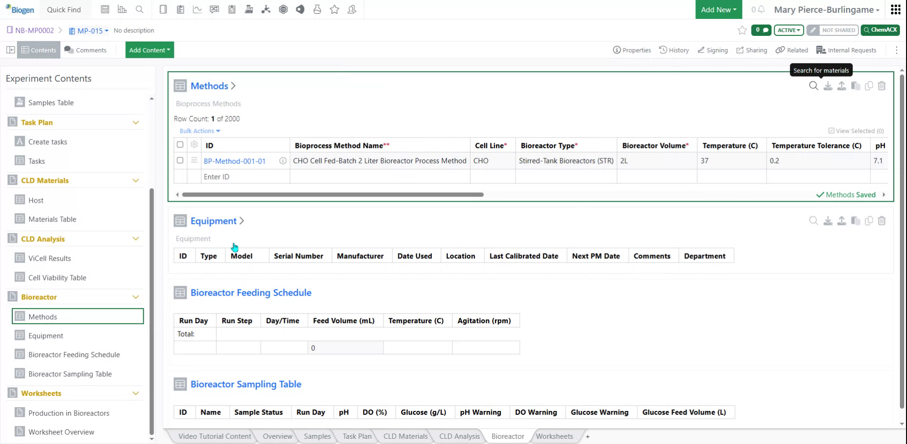
Task: Open the Add New menu
Action: click(718, 9)
